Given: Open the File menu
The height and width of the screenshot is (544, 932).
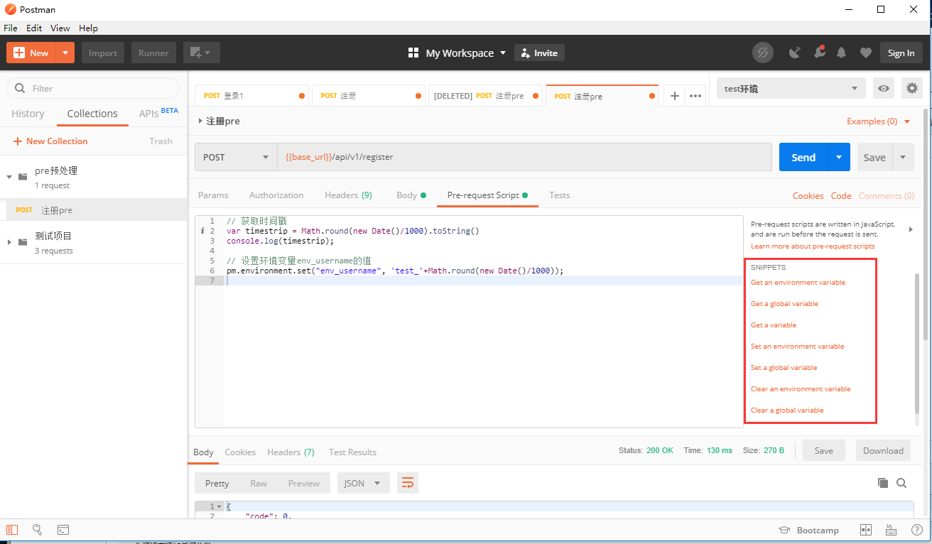Looking at the screenshot, I should click(x=11, y=28).
